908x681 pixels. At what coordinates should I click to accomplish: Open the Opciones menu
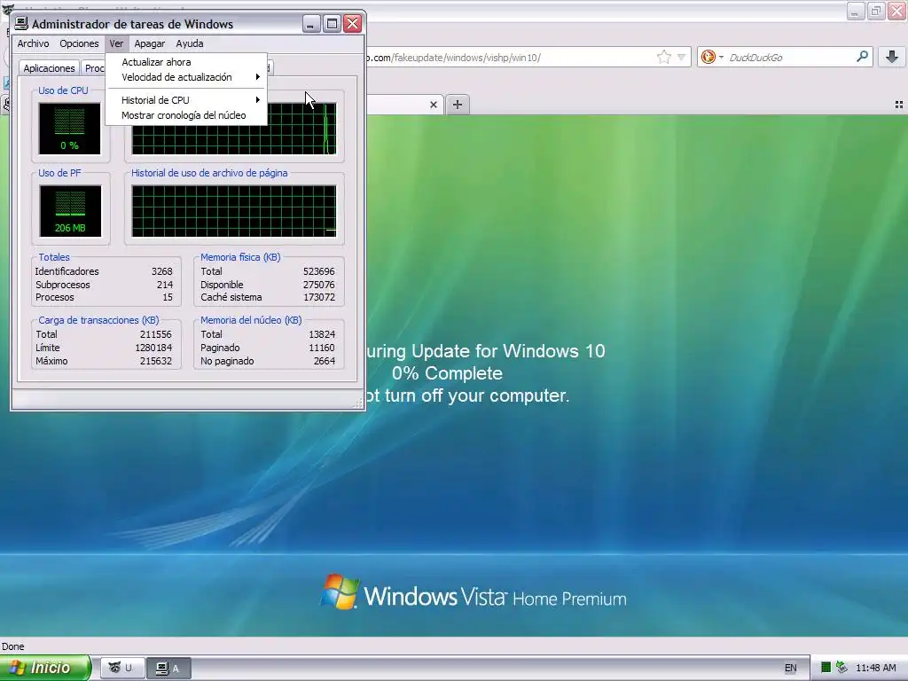pyautogui.click(x=79, y=43)
